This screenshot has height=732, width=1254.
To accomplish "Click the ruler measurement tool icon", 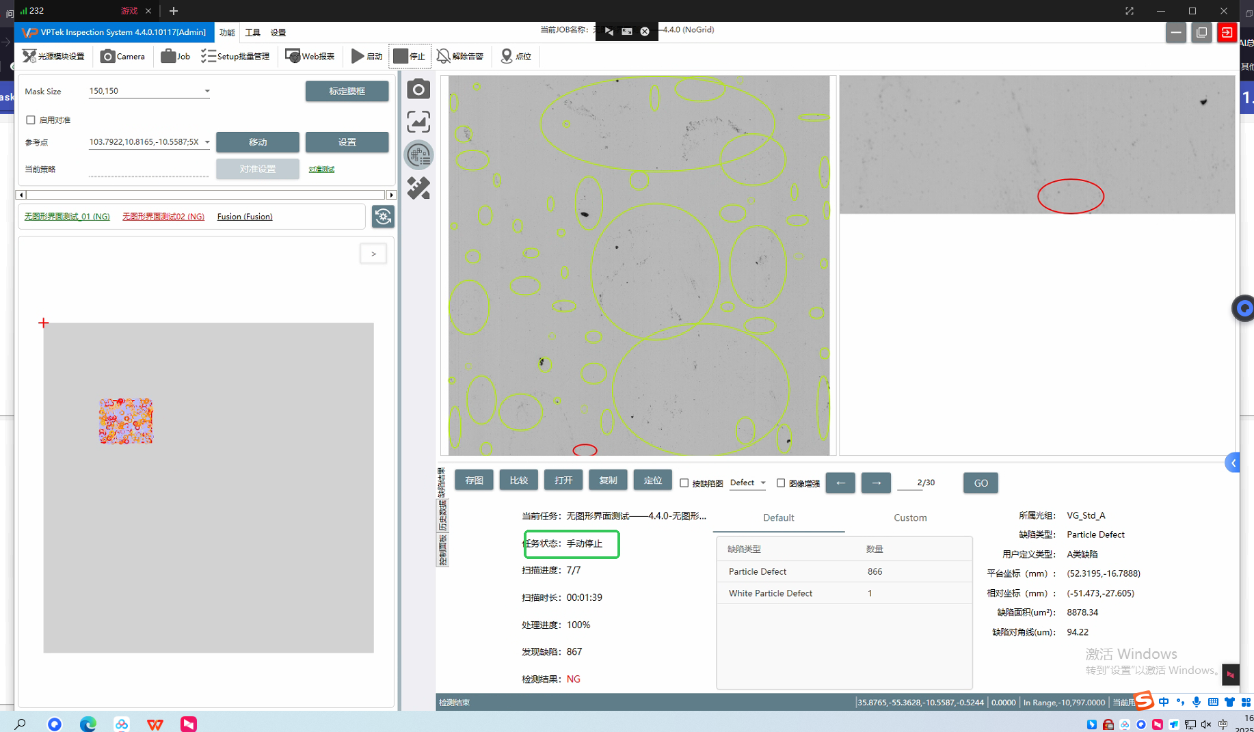I will [418, 188].
